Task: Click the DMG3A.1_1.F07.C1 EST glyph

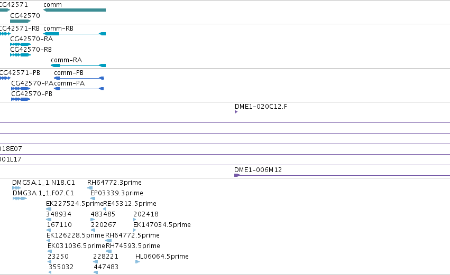Action: [20, 198]
